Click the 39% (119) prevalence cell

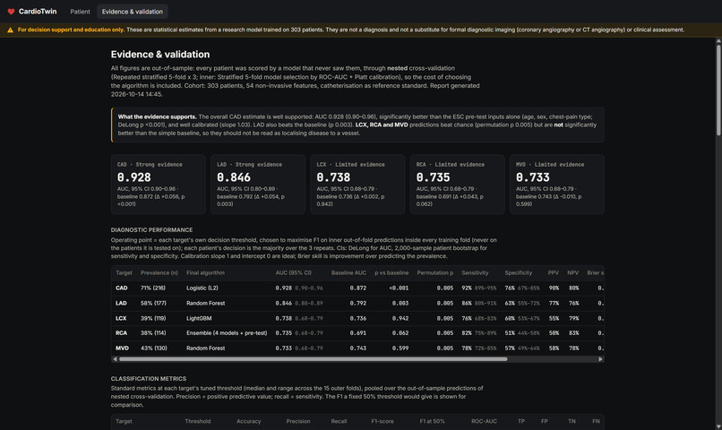pos(153,319)
